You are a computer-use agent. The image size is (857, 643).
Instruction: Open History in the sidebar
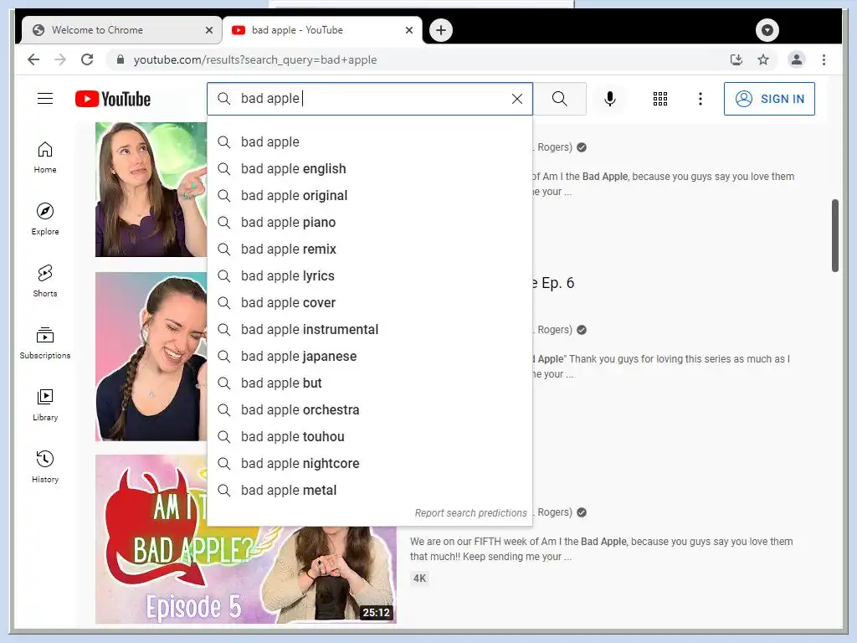45,466
